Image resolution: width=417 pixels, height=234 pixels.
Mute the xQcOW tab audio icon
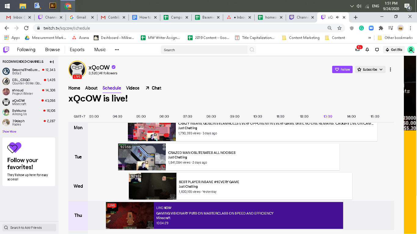pos(338,17)
